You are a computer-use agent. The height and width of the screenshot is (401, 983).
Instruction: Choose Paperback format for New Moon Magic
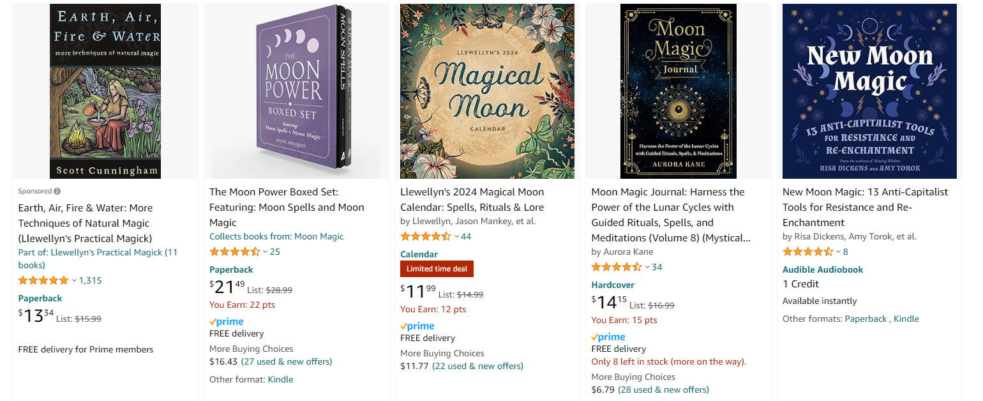click(x=866, y=319)
